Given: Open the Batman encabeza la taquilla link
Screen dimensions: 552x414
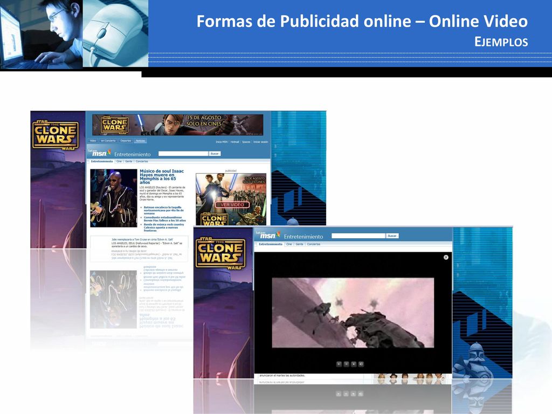Looking at the screenshot, I should point(164,210).
